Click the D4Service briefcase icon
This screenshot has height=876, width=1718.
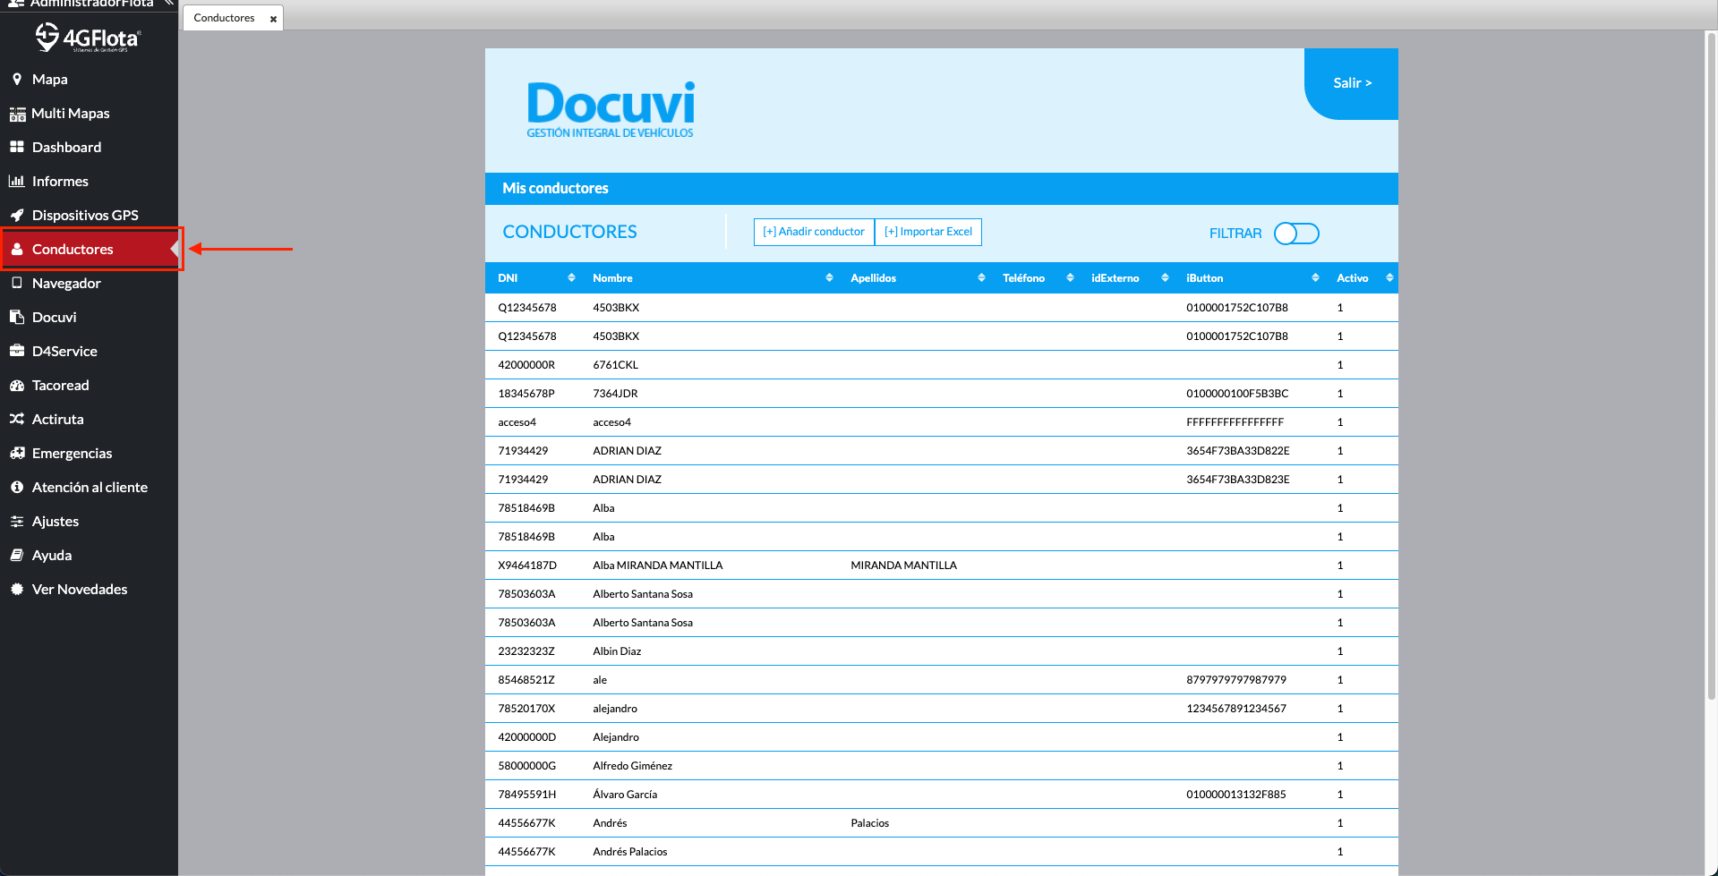tap(17, 351)
